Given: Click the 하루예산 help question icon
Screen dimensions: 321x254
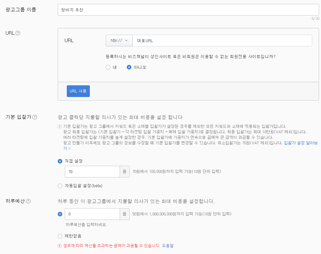Looking at the screenshot, I should 28,201.
